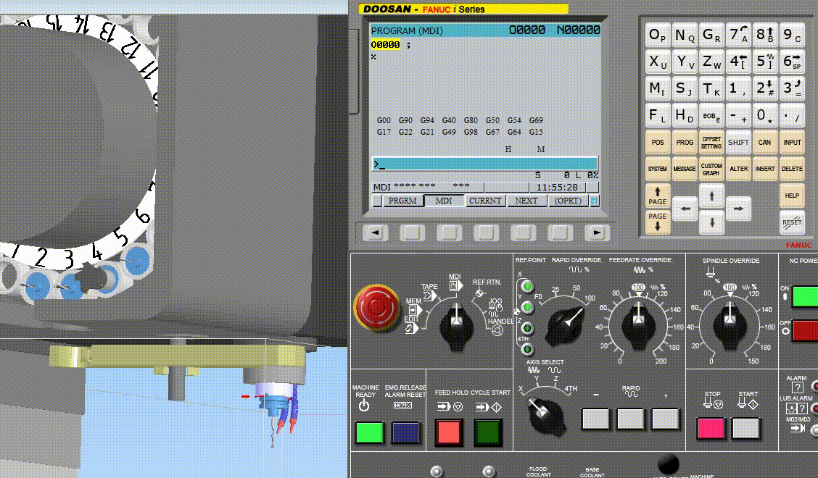The width and height of the screenshot is (818, 478).
Task: Click the Y reference point indicator lamp
Action: tap(527, 307)
